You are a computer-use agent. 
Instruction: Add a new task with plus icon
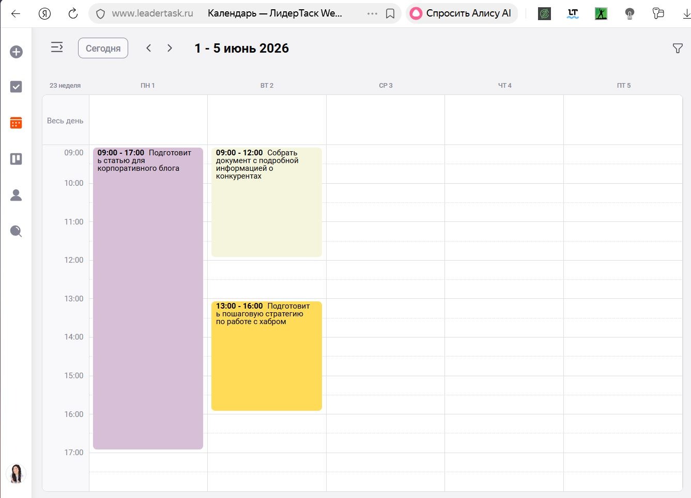[16, 52]
